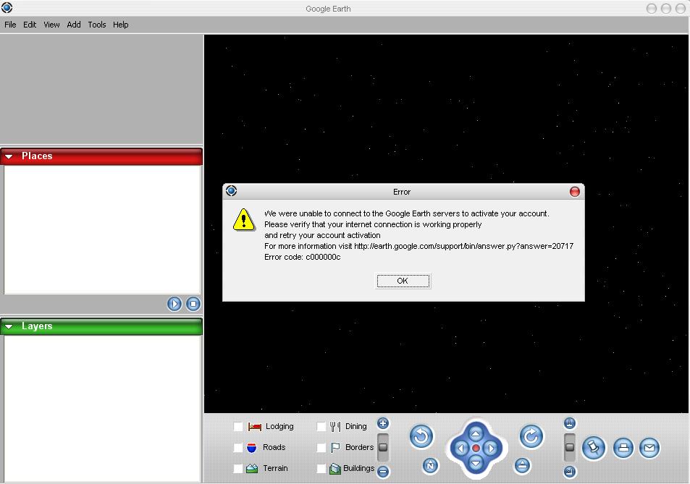Close the Error dialog with red button
The width and height of the screenshot is (690, 484).
[x=574, y=192]
